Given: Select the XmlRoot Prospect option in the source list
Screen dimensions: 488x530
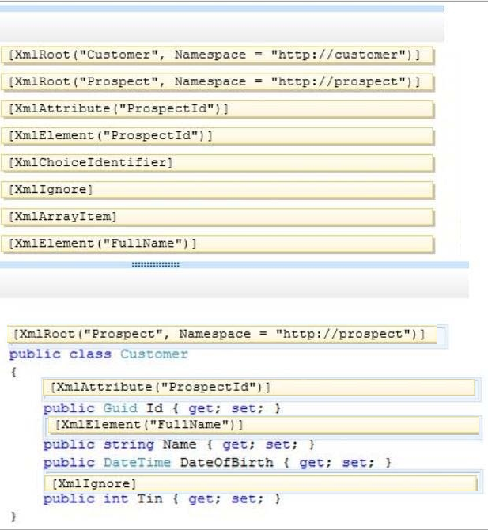Looking at the screenshot, I should click(x=218, y=82).
